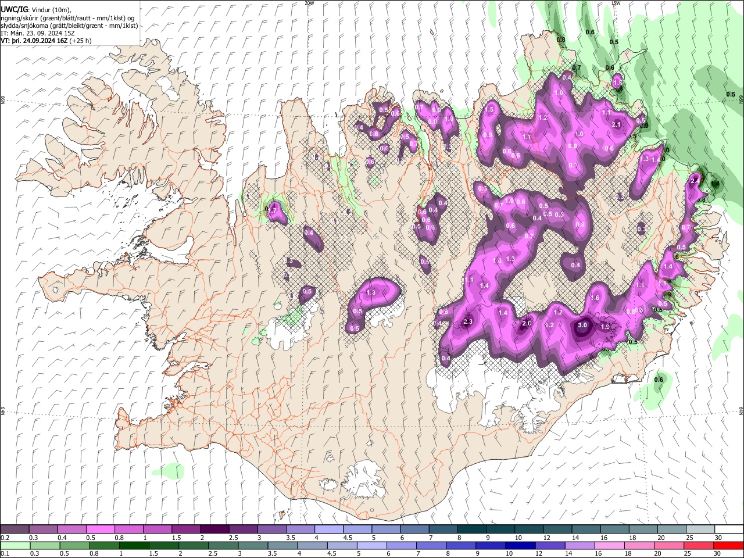Click the '2.1' snowfall value on the map
The image size is (744, 558).
[x=617, y=124]
